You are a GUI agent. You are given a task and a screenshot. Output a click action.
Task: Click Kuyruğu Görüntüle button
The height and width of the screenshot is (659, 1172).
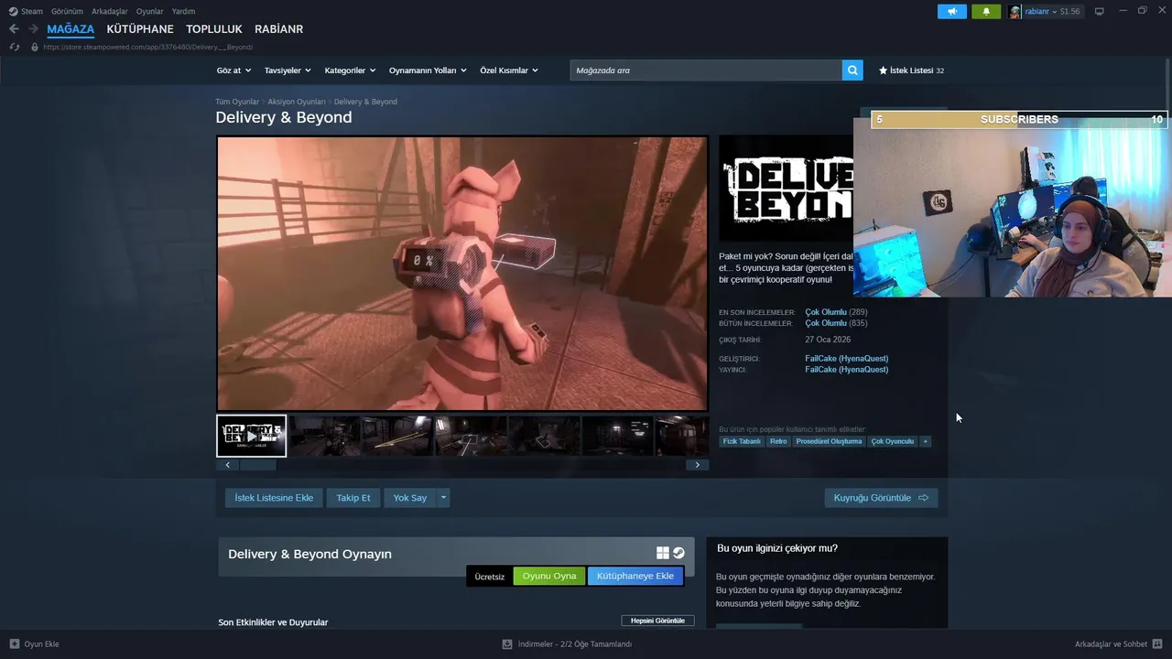pyautogui.click(x=881, y=498)
